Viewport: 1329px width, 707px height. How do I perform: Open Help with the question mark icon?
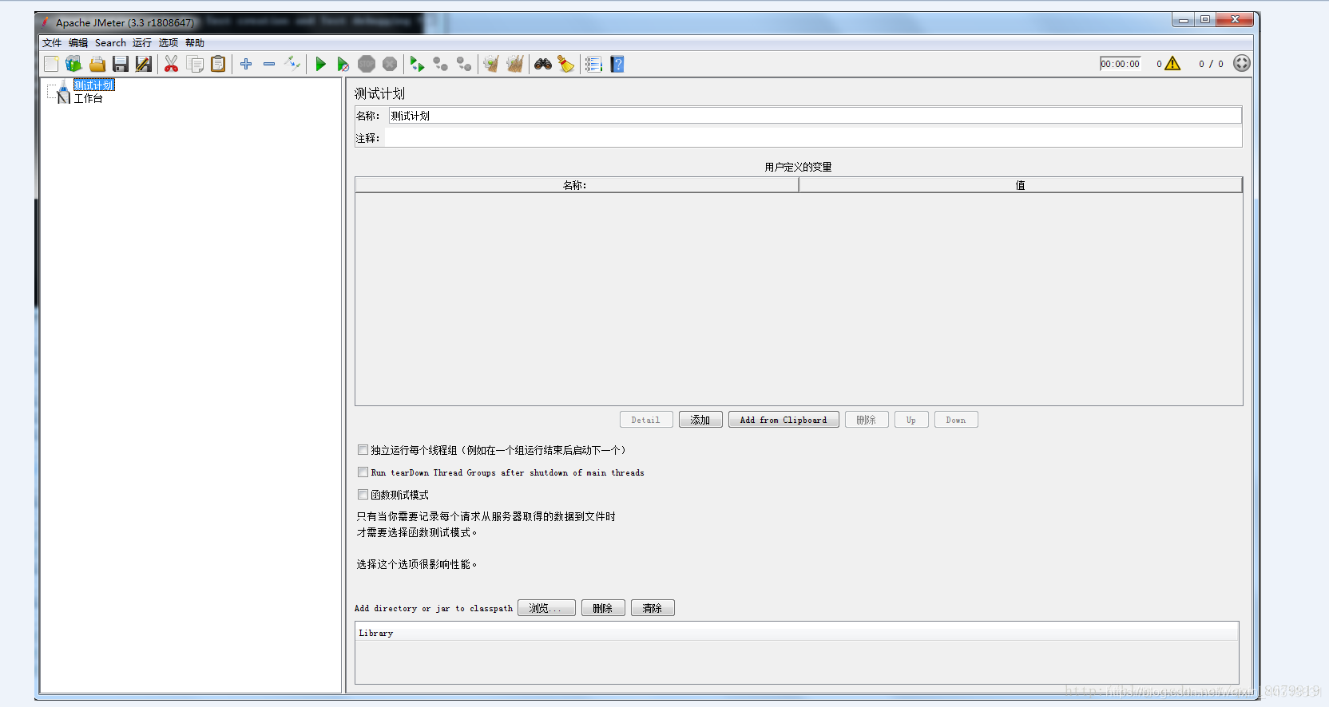pos(617,64)
